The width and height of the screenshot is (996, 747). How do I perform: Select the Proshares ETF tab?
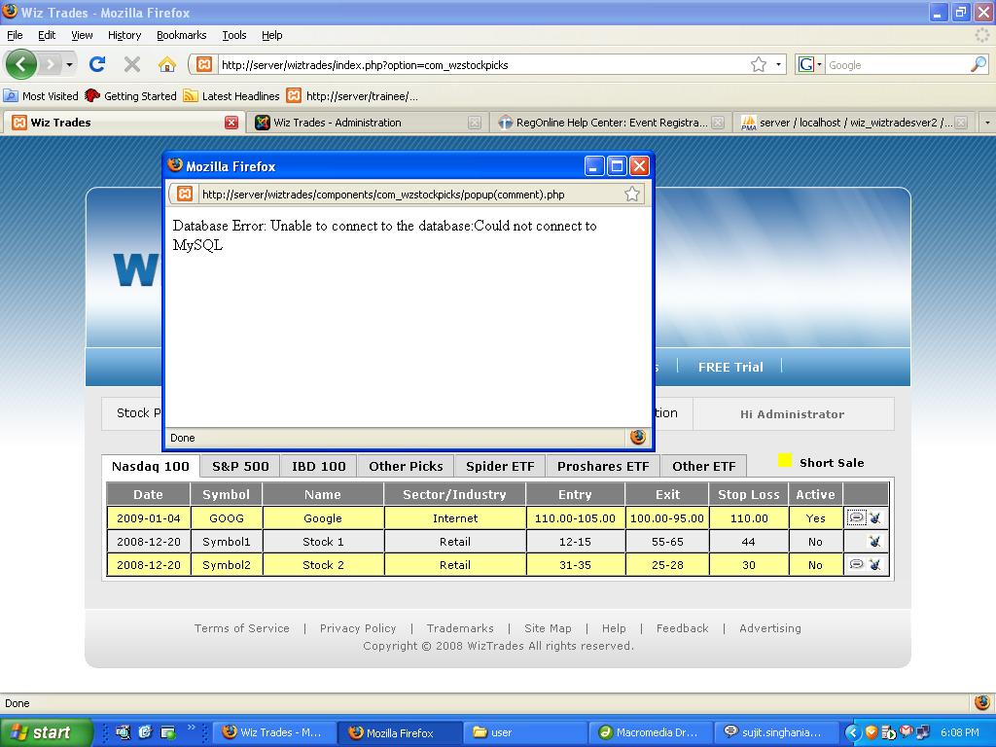602,466
